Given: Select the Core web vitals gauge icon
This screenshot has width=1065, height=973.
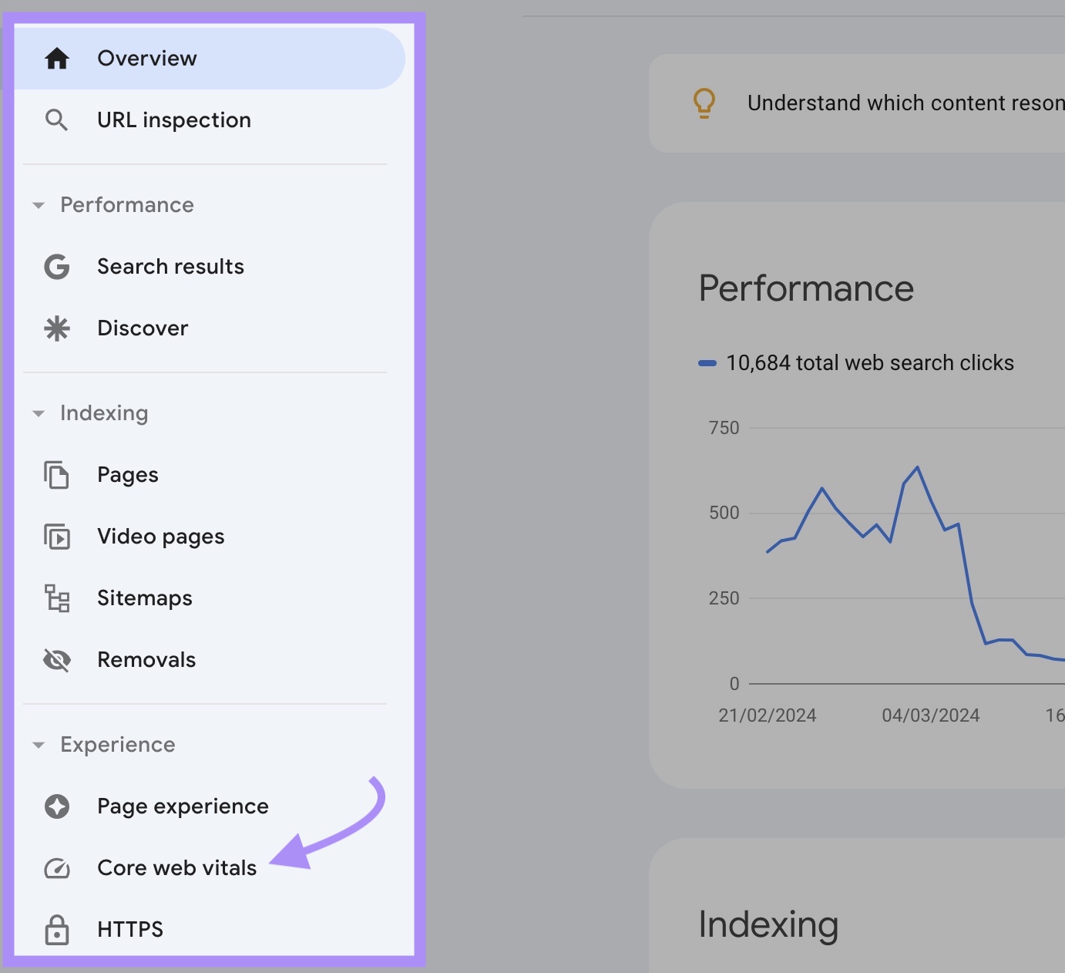Looking at the screenshot, I should (x=56, y=867).
